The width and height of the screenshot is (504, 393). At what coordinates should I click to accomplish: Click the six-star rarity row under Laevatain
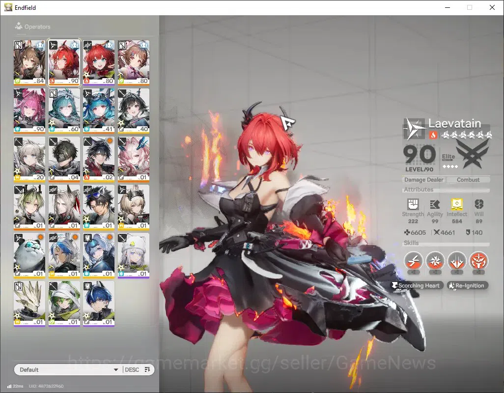pos(466,135)
